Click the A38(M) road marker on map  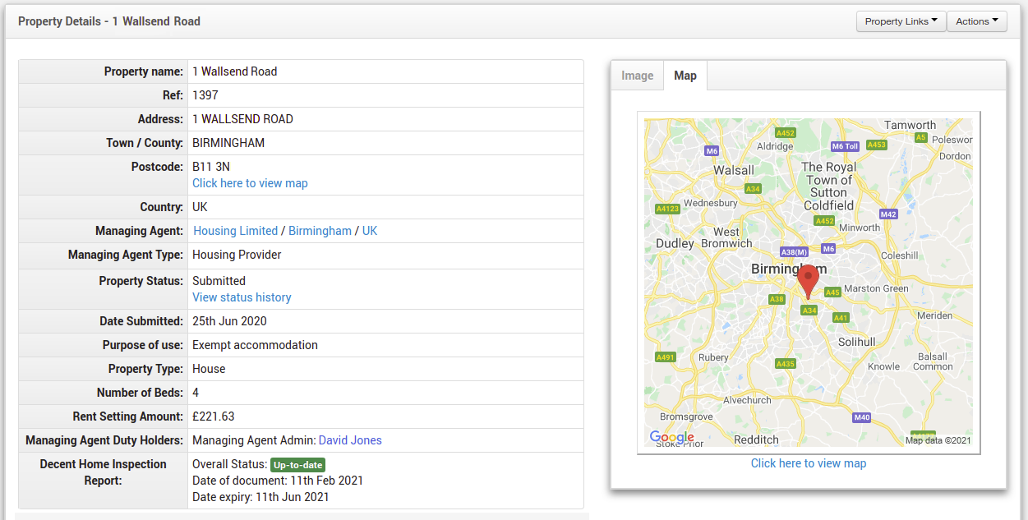(x=795, y=251)
